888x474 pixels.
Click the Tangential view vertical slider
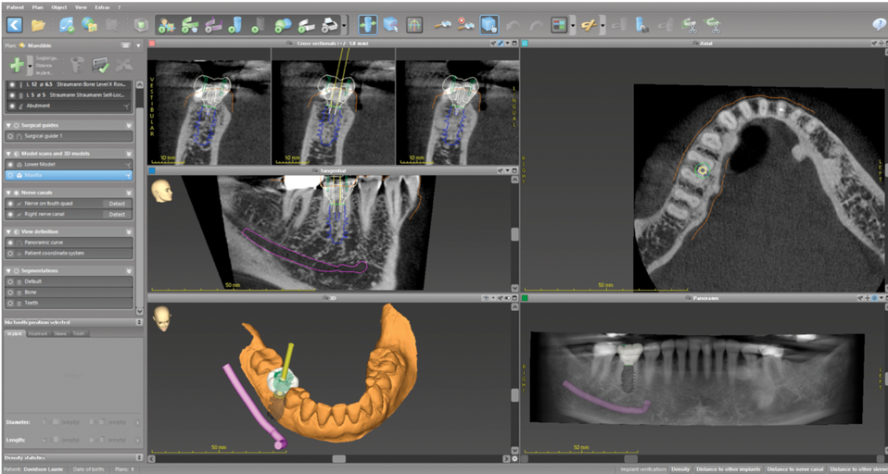click(x=514, y=234)
